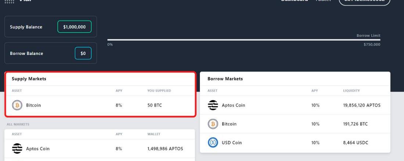This screenshot has height=161, width=404.
Task: Click the dotted logo icon in the header
Action: click(10, 1)
